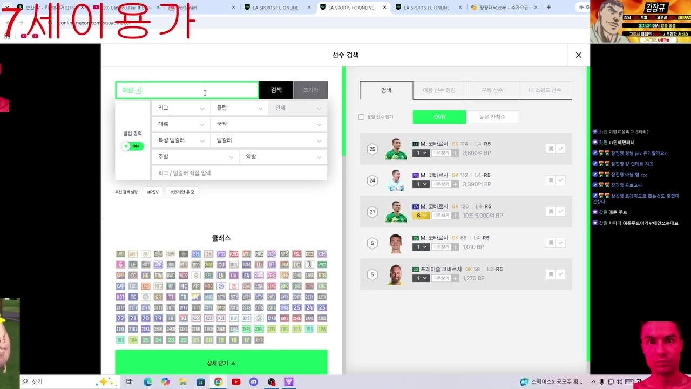Viewport: 691px width, 389px height.
Task: Apply the #PSV recommended search tag
Action: pyautogui.click(x=153, y=192)
